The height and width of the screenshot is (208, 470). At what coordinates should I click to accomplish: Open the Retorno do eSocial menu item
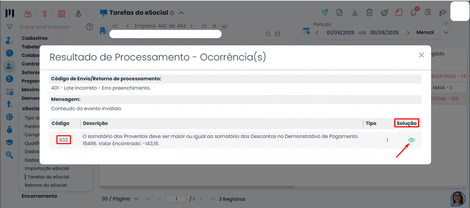click(46, 185)
